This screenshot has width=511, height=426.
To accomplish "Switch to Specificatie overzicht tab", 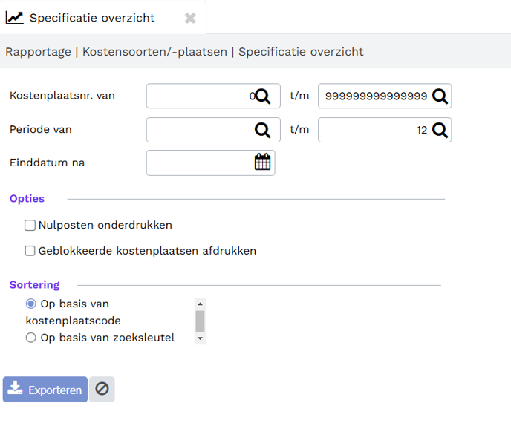I will [x=92, y=18].
